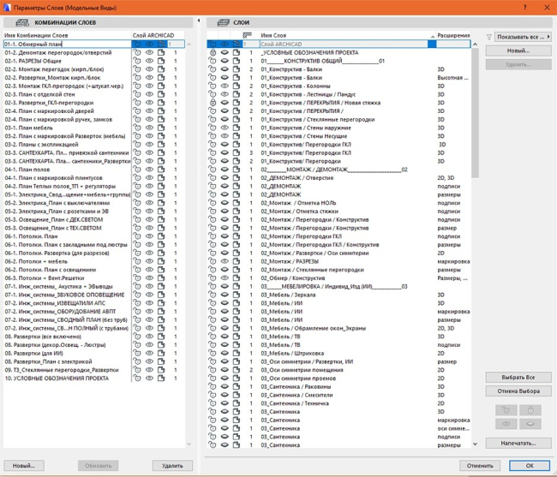The height and width of the screenshot is (477, 557).
Task: Click lock icon of '_УСЛОВНЫЕ ОБОЗНАЧЕНИЯ ПРОЕКТА' layer
Action: pos(213,52)
